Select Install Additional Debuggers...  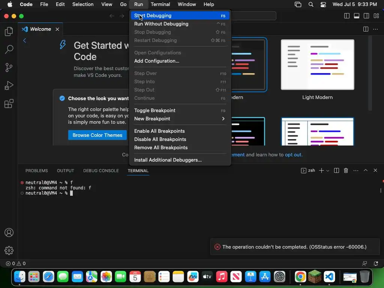[x=180, y=160]
